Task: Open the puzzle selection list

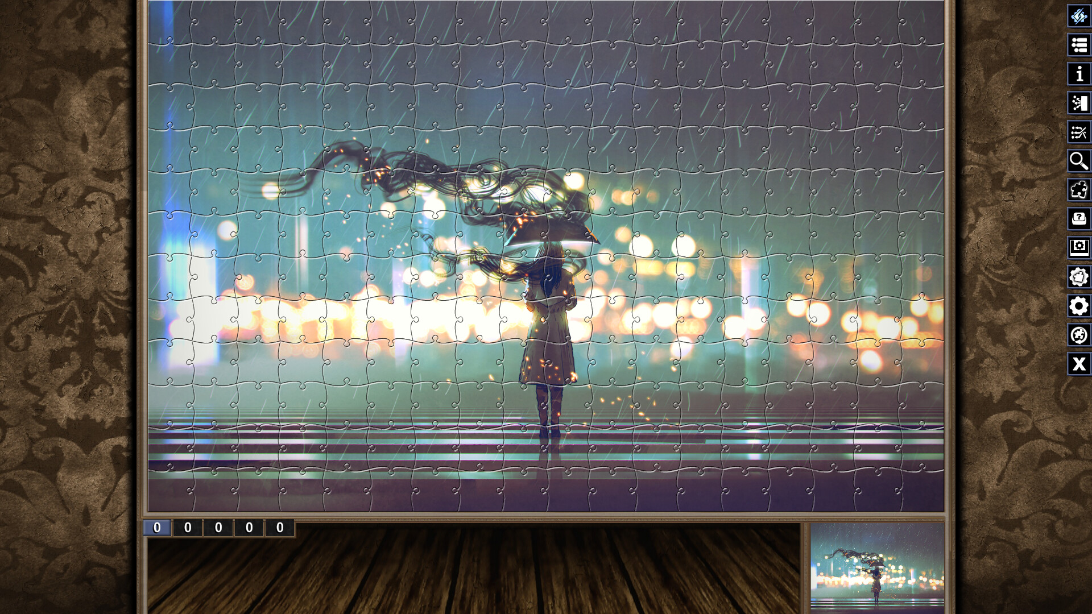Action: (x=1079, y=43)
